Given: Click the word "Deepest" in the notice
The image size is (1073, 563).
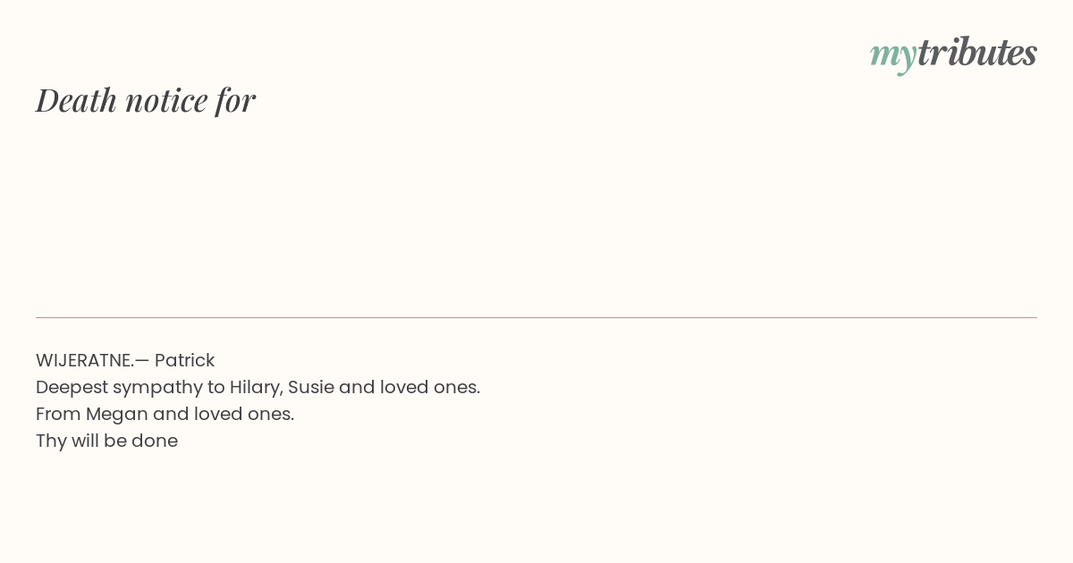Looking at the screenshot, I should point(72,388).
